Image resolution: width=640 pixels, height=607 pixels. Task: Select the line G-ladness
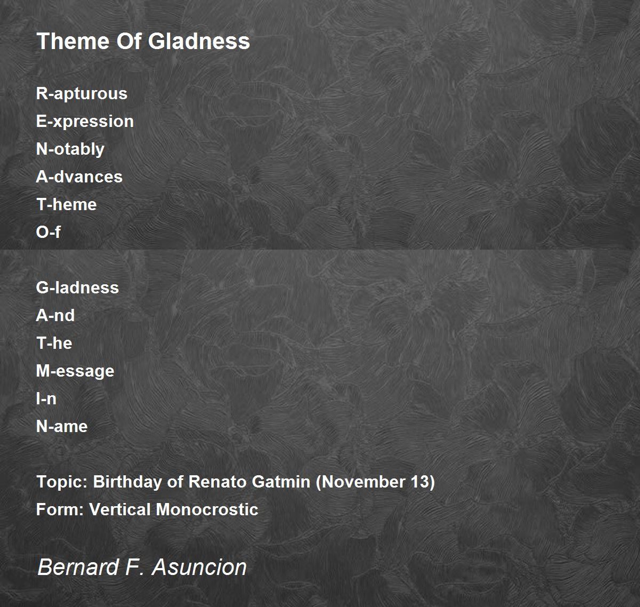[77, 287]
